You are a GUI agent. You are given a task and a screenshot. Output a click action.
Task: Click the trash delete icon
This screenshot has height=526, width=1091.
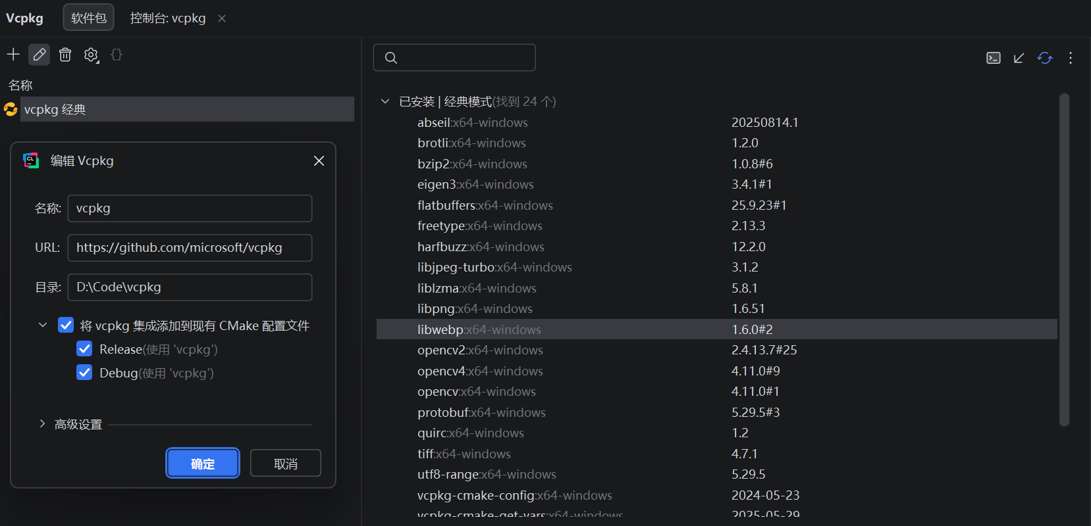tap(65, 55)
